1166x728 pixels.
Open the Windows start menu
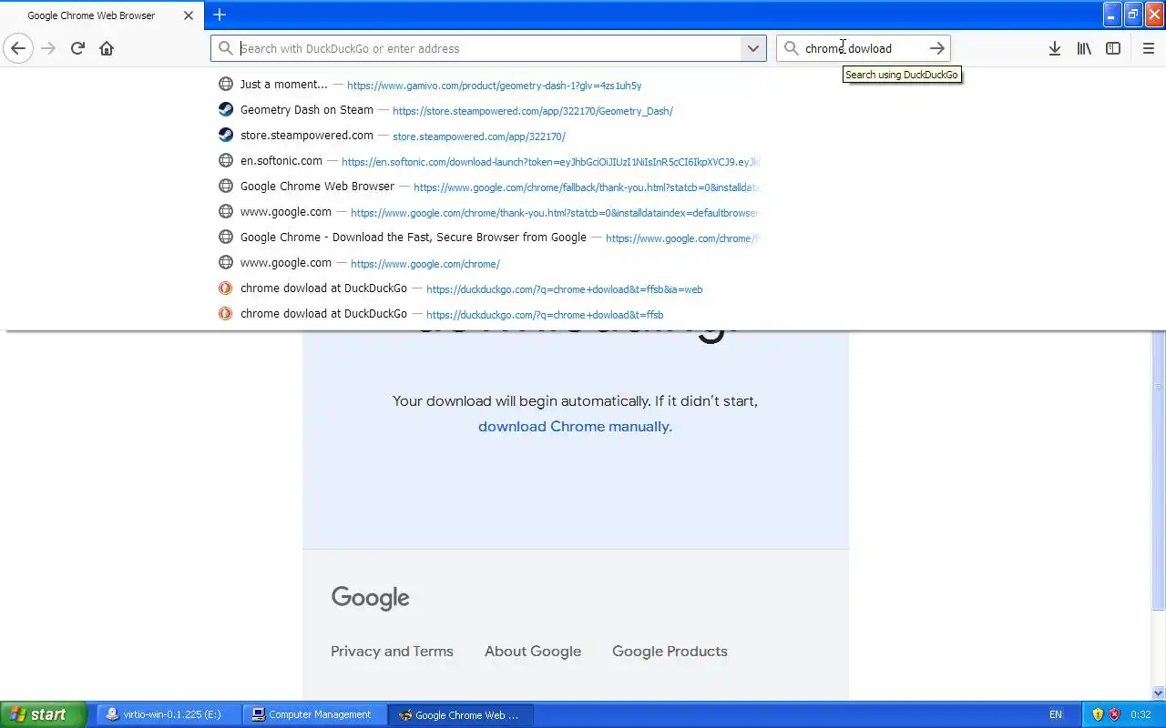click(x=44, y=714)
